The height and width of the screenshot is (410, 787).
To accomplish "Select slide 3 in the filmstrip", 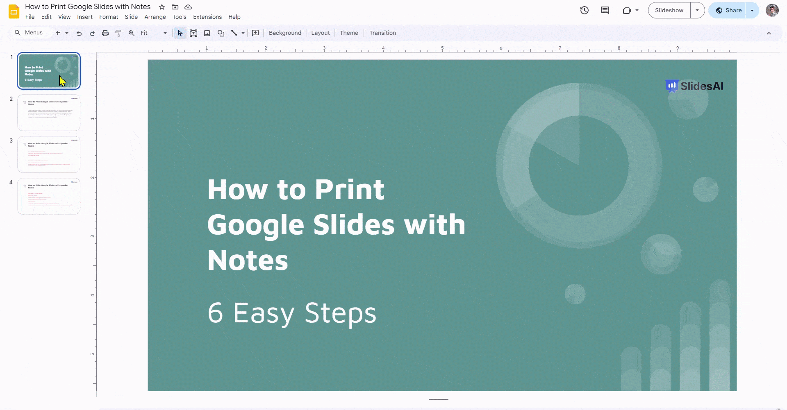I will tap(48, 154).
